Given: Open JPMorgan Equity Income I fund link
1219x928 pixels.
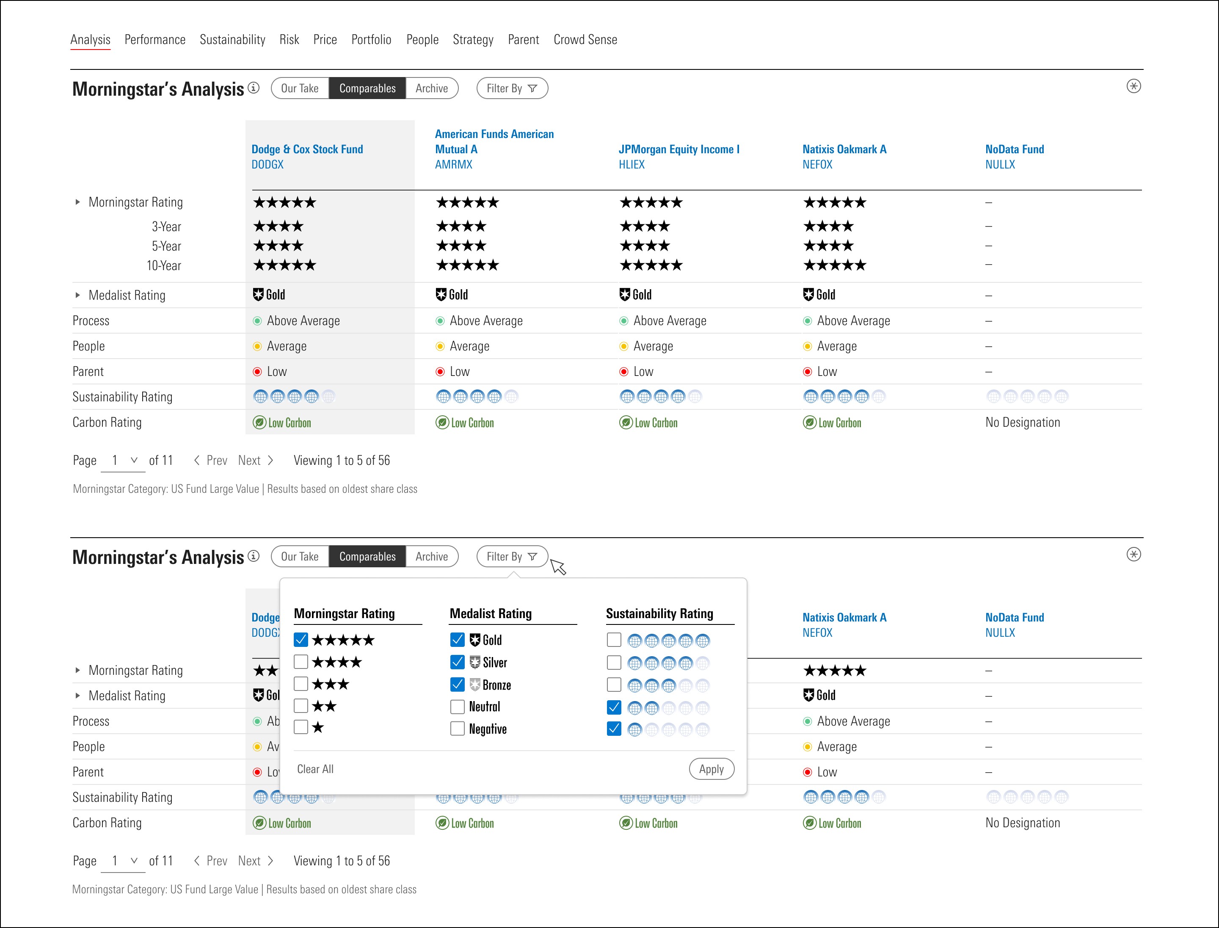Looking at the screenshot, I should (x=679, y=149).
